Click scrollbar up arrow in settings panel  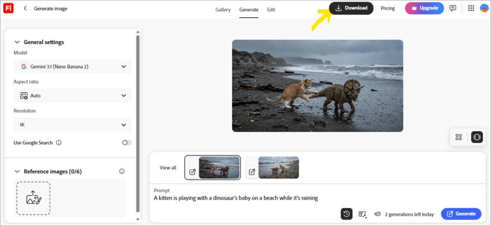(137, 31)
